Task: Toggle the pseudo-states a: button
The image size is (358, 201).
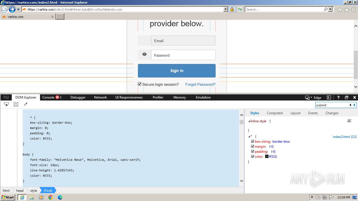Action: tap(349, 121)
